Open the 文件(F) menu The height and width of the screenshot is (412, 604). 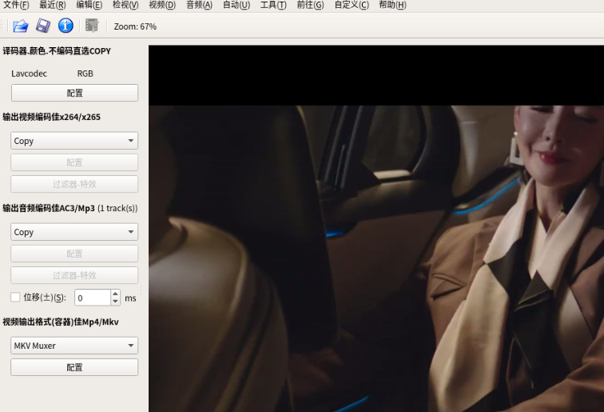(16, 5)
